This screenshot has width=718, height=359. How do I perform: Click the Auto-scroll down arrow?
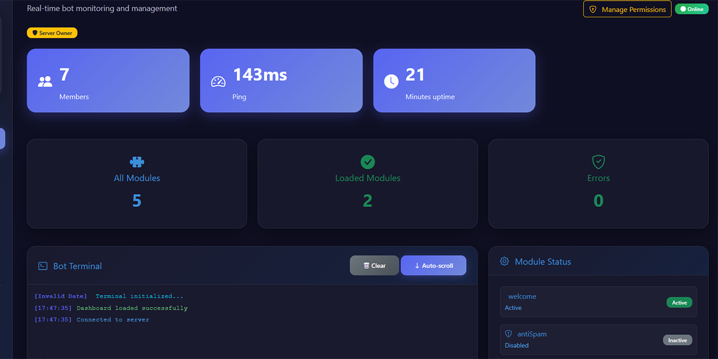(x=416, y=265)
